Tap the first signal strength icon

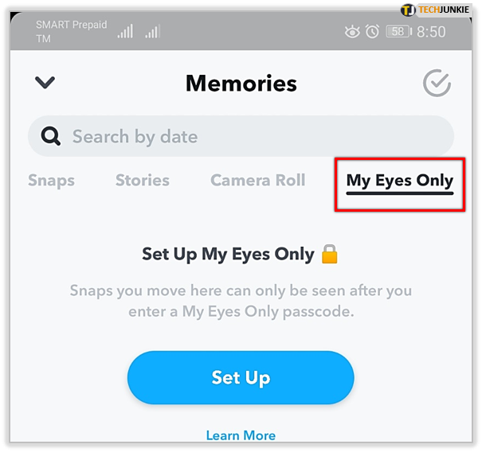(x=125, y=31)
